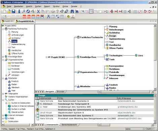Click the circular Refresh toolbar icon
Image resolution: width=158 pixels, height=131 pixels.
click(28, 11)
